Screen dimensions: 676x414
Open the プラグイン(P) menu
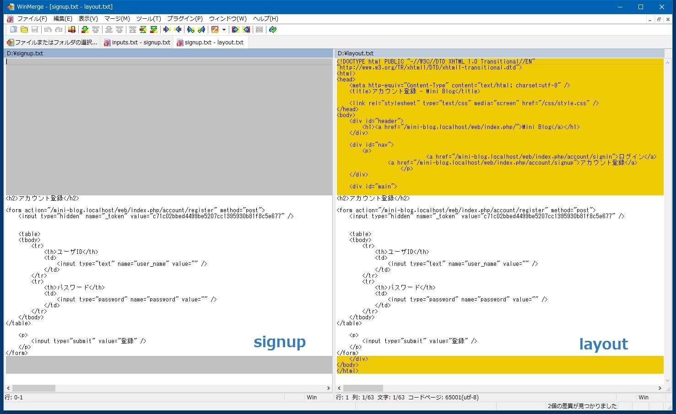pyautogui.click(x=184, y=19)
